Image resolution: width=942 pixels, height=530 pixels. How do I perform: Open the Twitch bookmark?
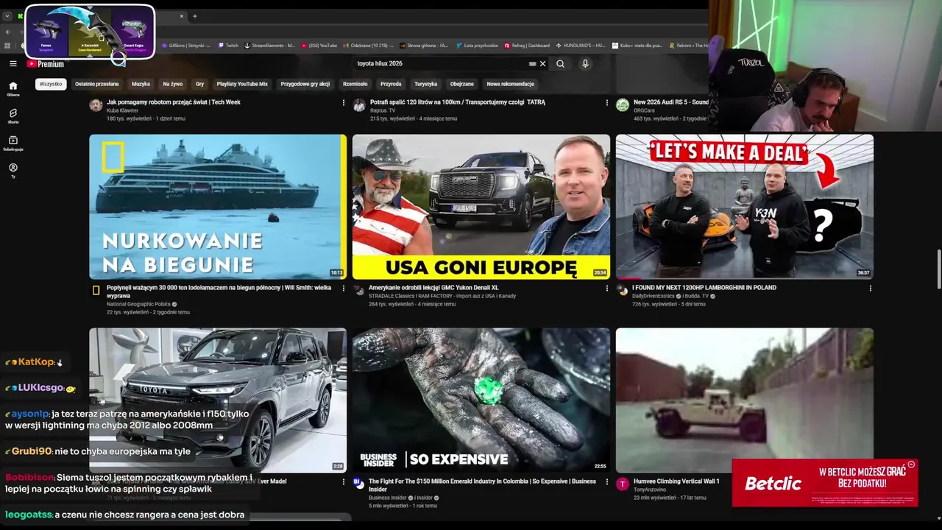pyautogui.click(x=227, y=46)
